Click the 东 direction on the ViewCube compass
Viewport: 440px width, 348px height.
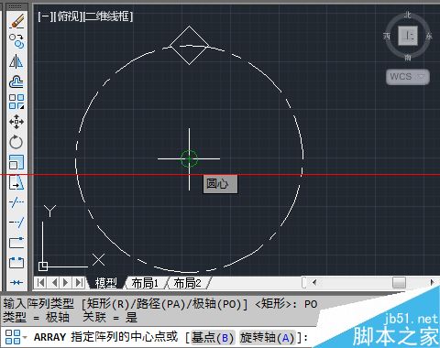point(429,36)
